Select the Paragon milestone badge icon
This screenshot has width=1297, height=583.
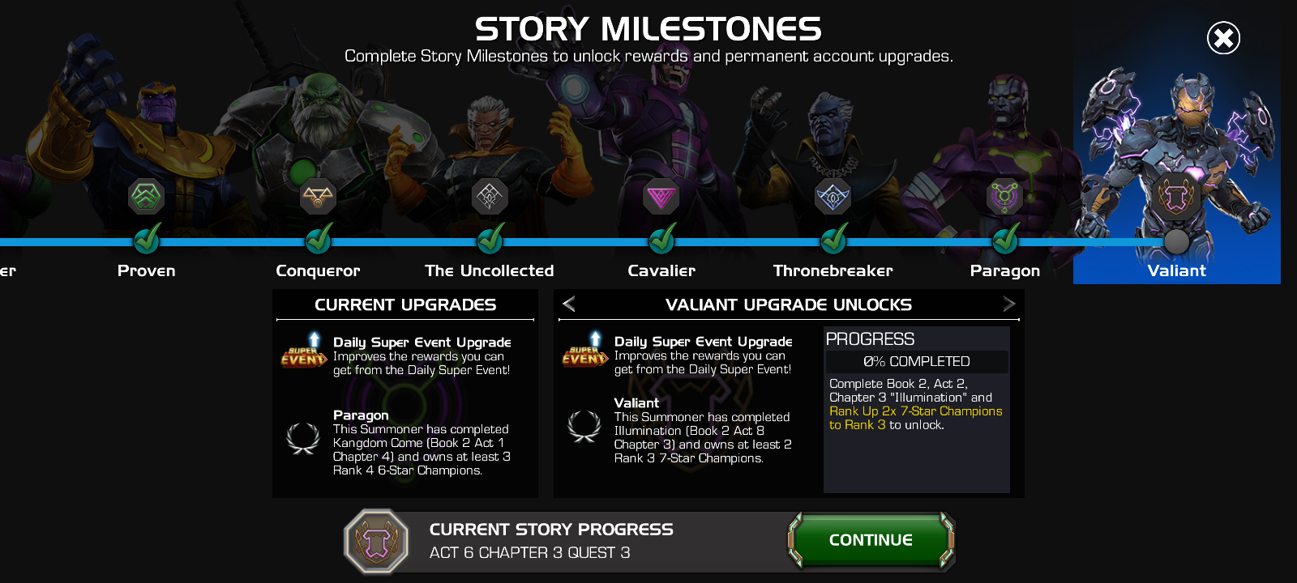(1005, 196)
